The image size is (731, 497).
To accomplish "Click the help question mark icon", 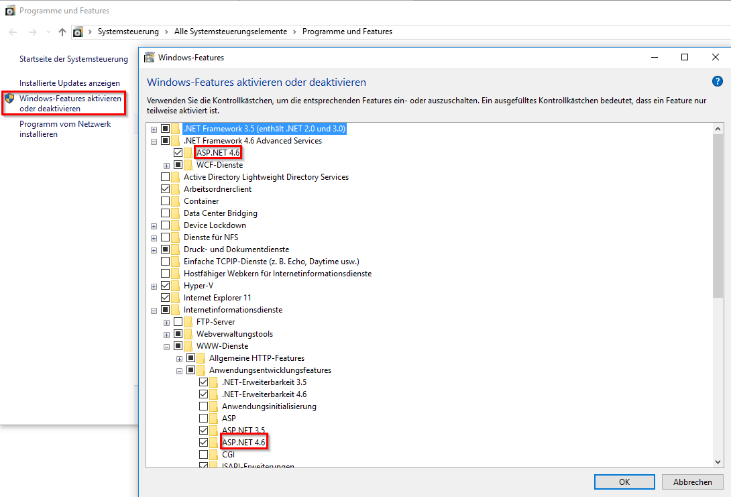I will coord(717,81).
